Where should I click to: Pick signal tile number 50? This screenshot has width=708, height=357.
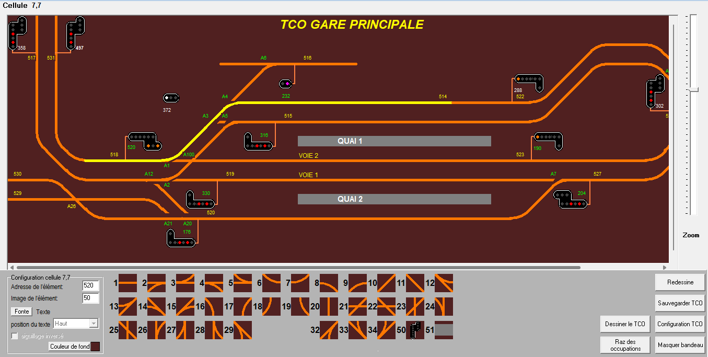[415, 330]
